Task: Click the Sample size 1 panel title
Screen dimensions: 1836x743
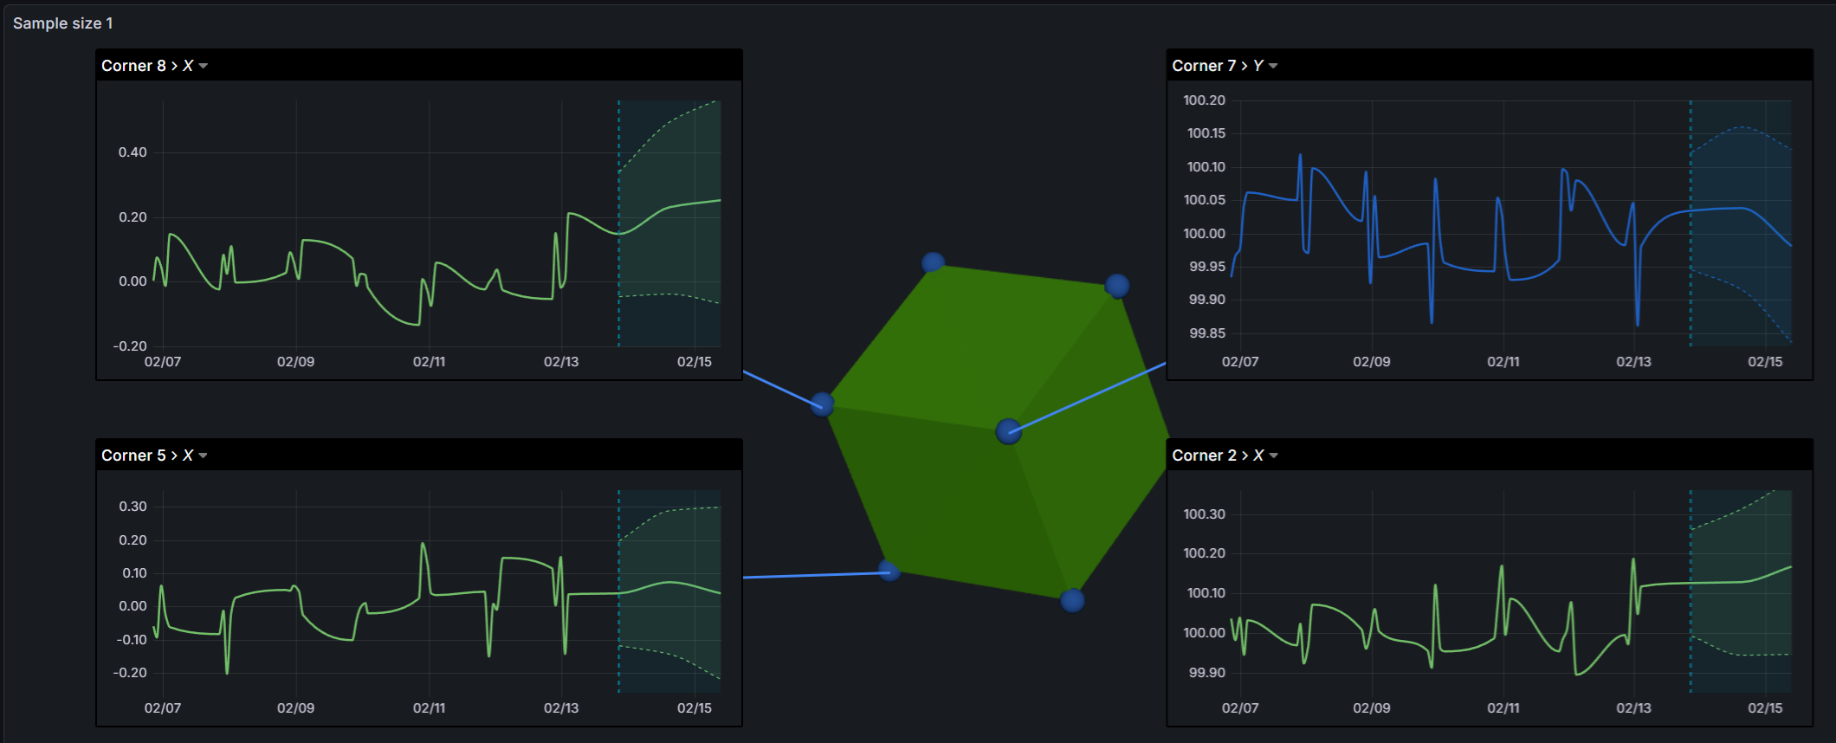Action: tap(62, 23)
